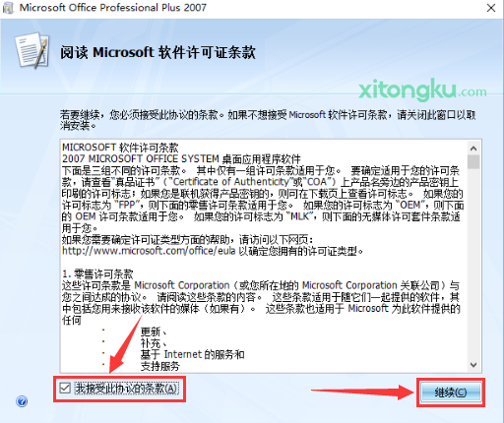Screen dimensions: 504x423
Task: Click the microsoft.com/office/eula URL text
Action: click(x=149, y=251)
